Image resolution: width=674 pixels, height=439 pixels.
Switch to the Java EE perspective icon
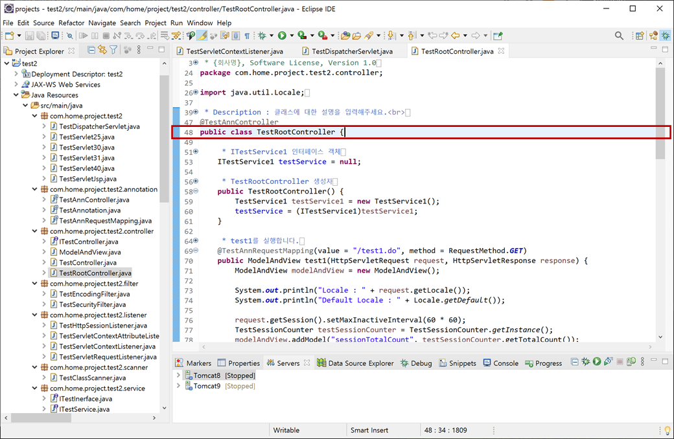tap(653, 36)
